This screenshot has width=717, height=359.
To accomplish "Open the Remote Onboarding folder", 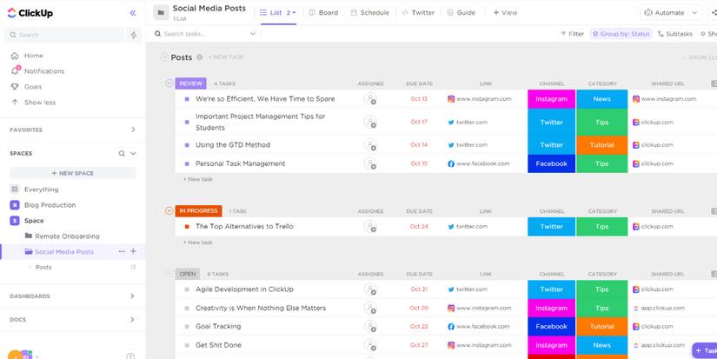I will [62, 236].
